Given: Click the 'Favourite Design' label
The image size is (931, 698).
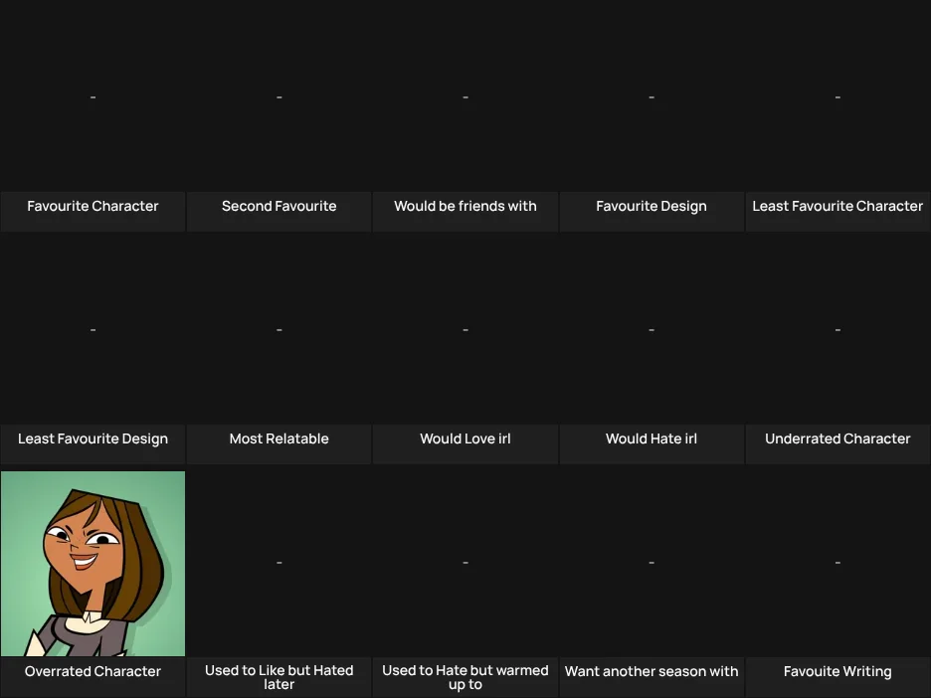Looking at the screenshot, I should tap(652, 206).
